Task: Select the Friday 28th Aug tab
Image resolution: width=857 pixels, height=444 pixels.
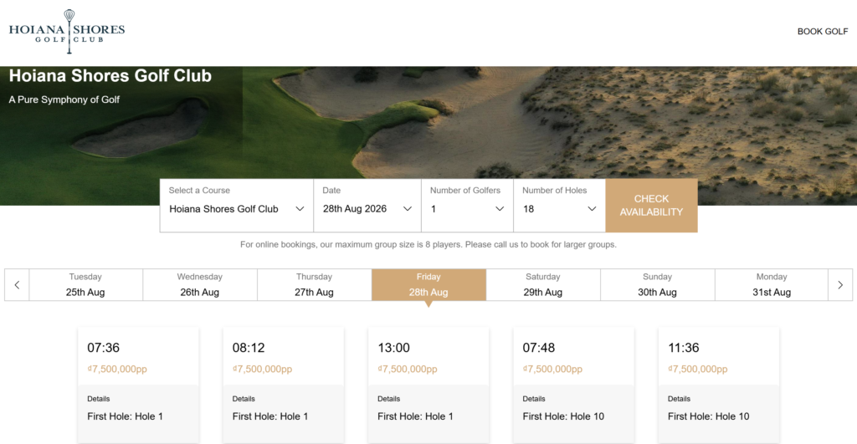Action: (x=428, y=284)
